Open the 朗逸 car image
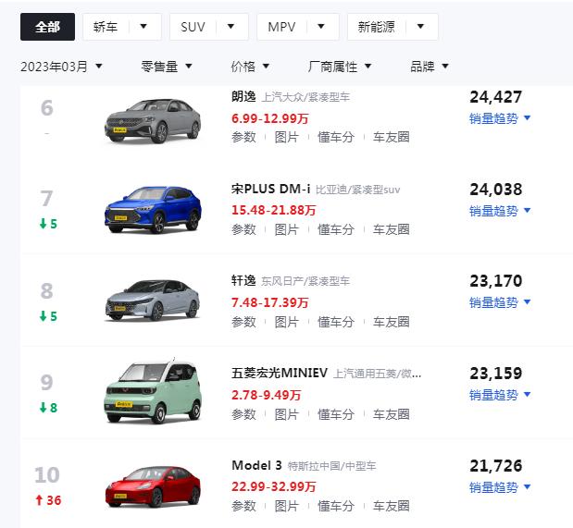 tap(153, 120)
